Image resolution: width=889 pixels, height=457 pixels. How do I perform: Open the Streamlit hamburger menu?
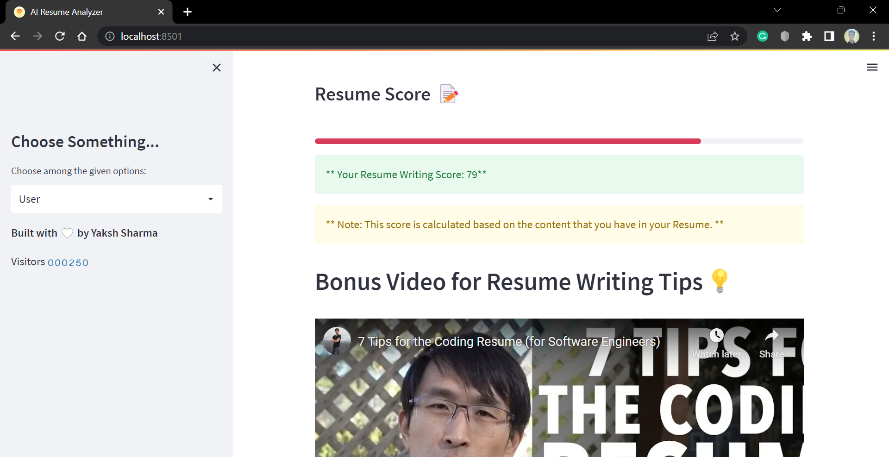tap(872, 67)
